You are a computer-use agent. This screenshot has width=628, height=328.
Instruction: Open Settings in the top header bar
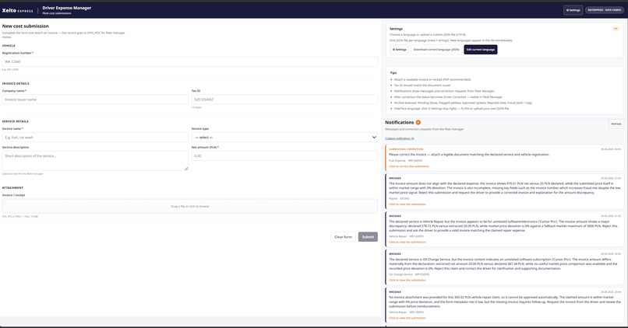pos(573,10)
